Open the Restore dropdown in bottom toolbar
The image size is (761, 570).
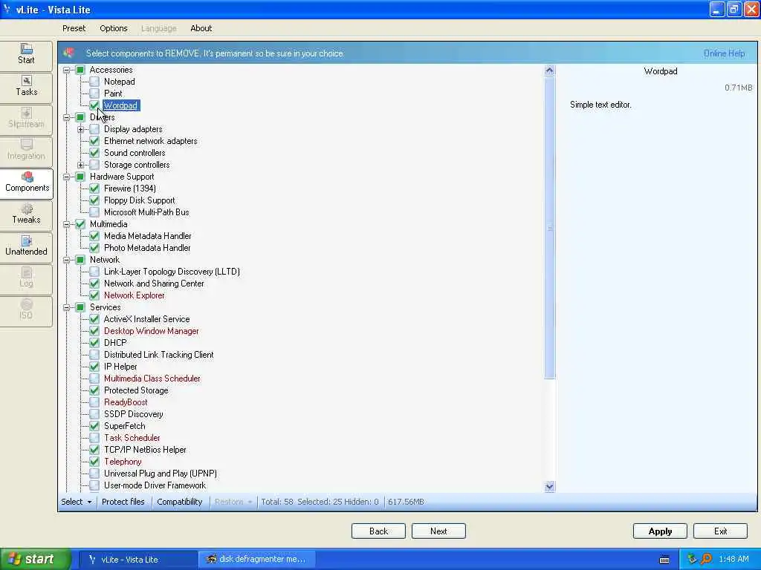click(233, 502)
